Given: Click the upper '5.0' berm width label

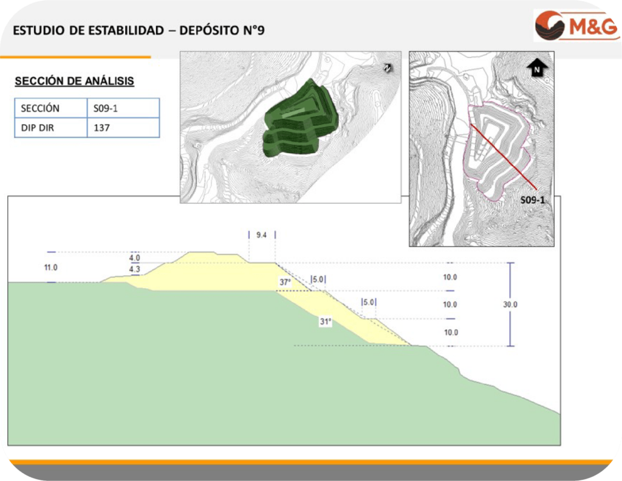Looking at the screenshot, I should point(318,279).
